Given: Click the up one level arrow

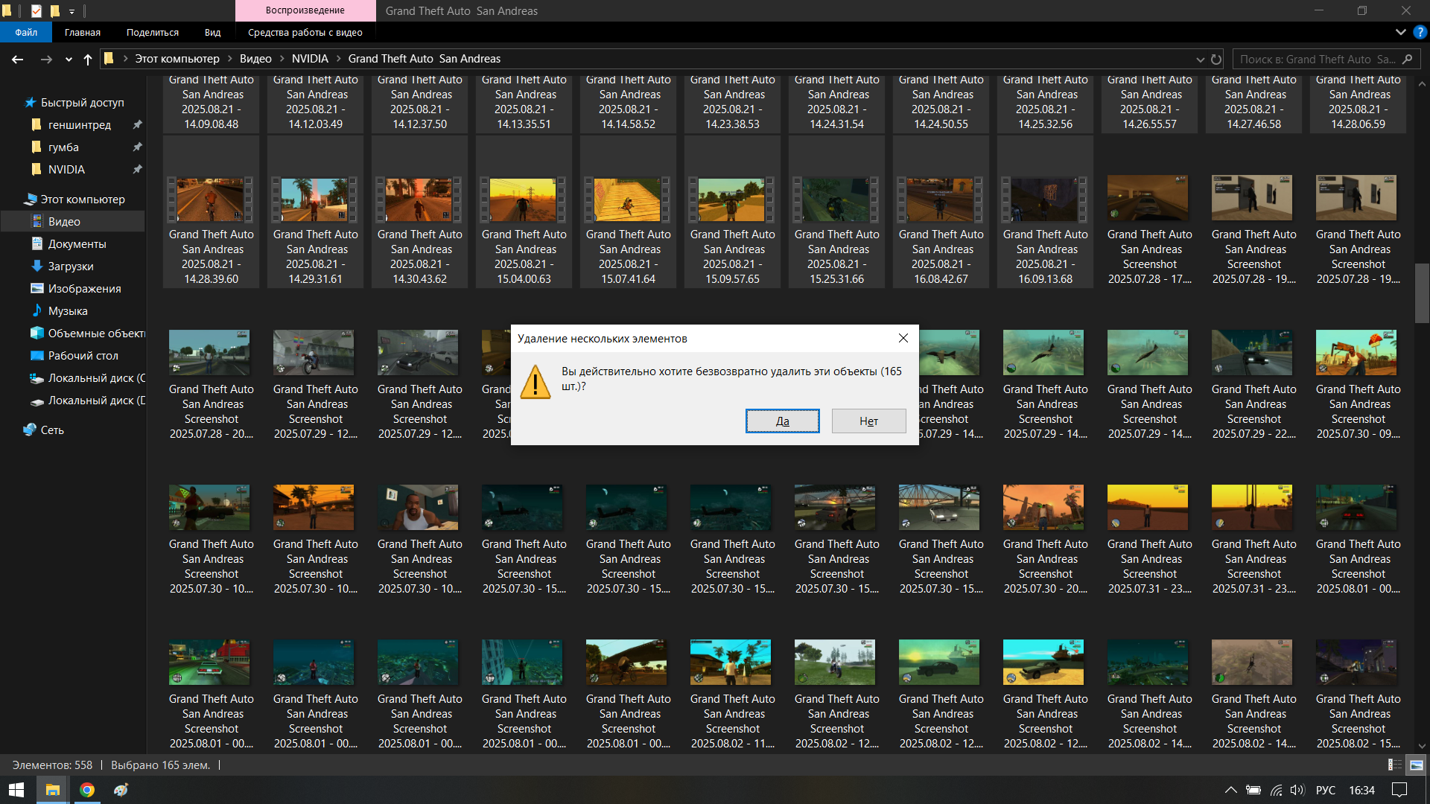Looking at the screenshot, I should point(88,59).
